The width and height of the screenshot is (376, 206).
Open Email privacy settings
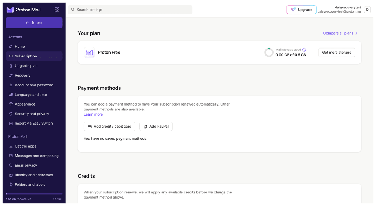pos(34,166)
